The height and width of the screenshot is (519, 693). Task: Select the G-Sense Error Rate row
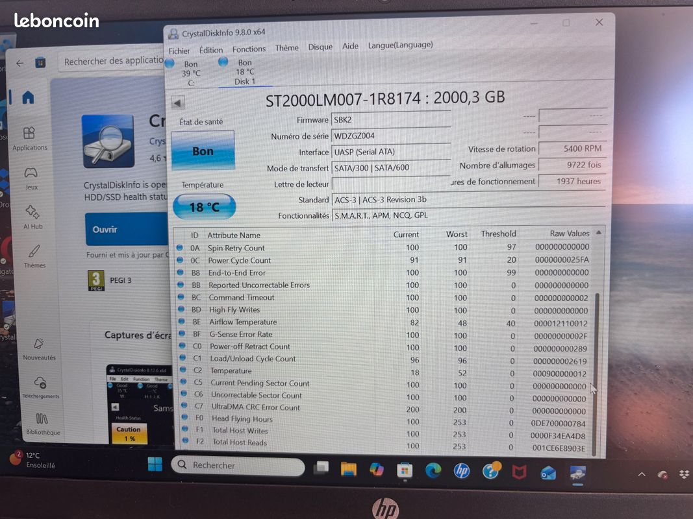(384, 335)
